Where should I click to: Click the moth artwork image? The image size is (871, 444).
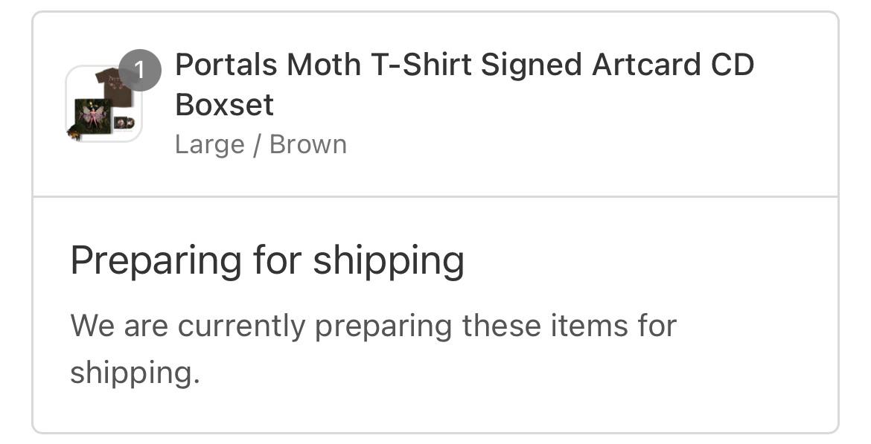pos(93,115)
